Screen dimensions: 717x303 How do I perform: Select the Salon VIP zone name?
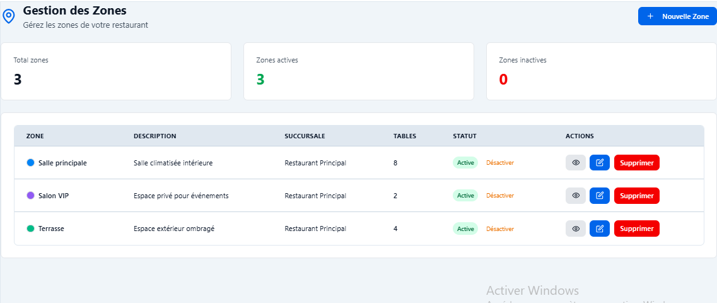pyautogui.click(x=54, y=196)
